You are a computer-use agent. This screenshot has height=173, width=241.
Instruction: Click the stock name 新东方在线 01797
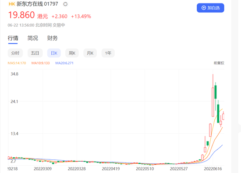pyautogui.click(x=37, y=4)
